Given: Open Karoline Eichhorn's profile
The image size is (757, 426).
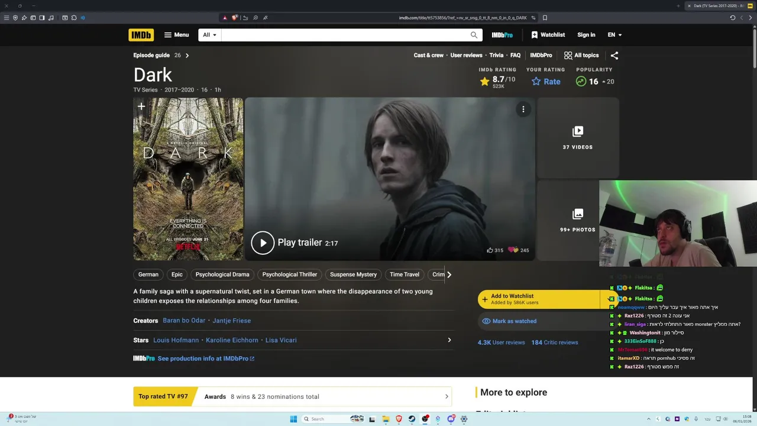Looking at the screenshot, I should pos(232,340).
